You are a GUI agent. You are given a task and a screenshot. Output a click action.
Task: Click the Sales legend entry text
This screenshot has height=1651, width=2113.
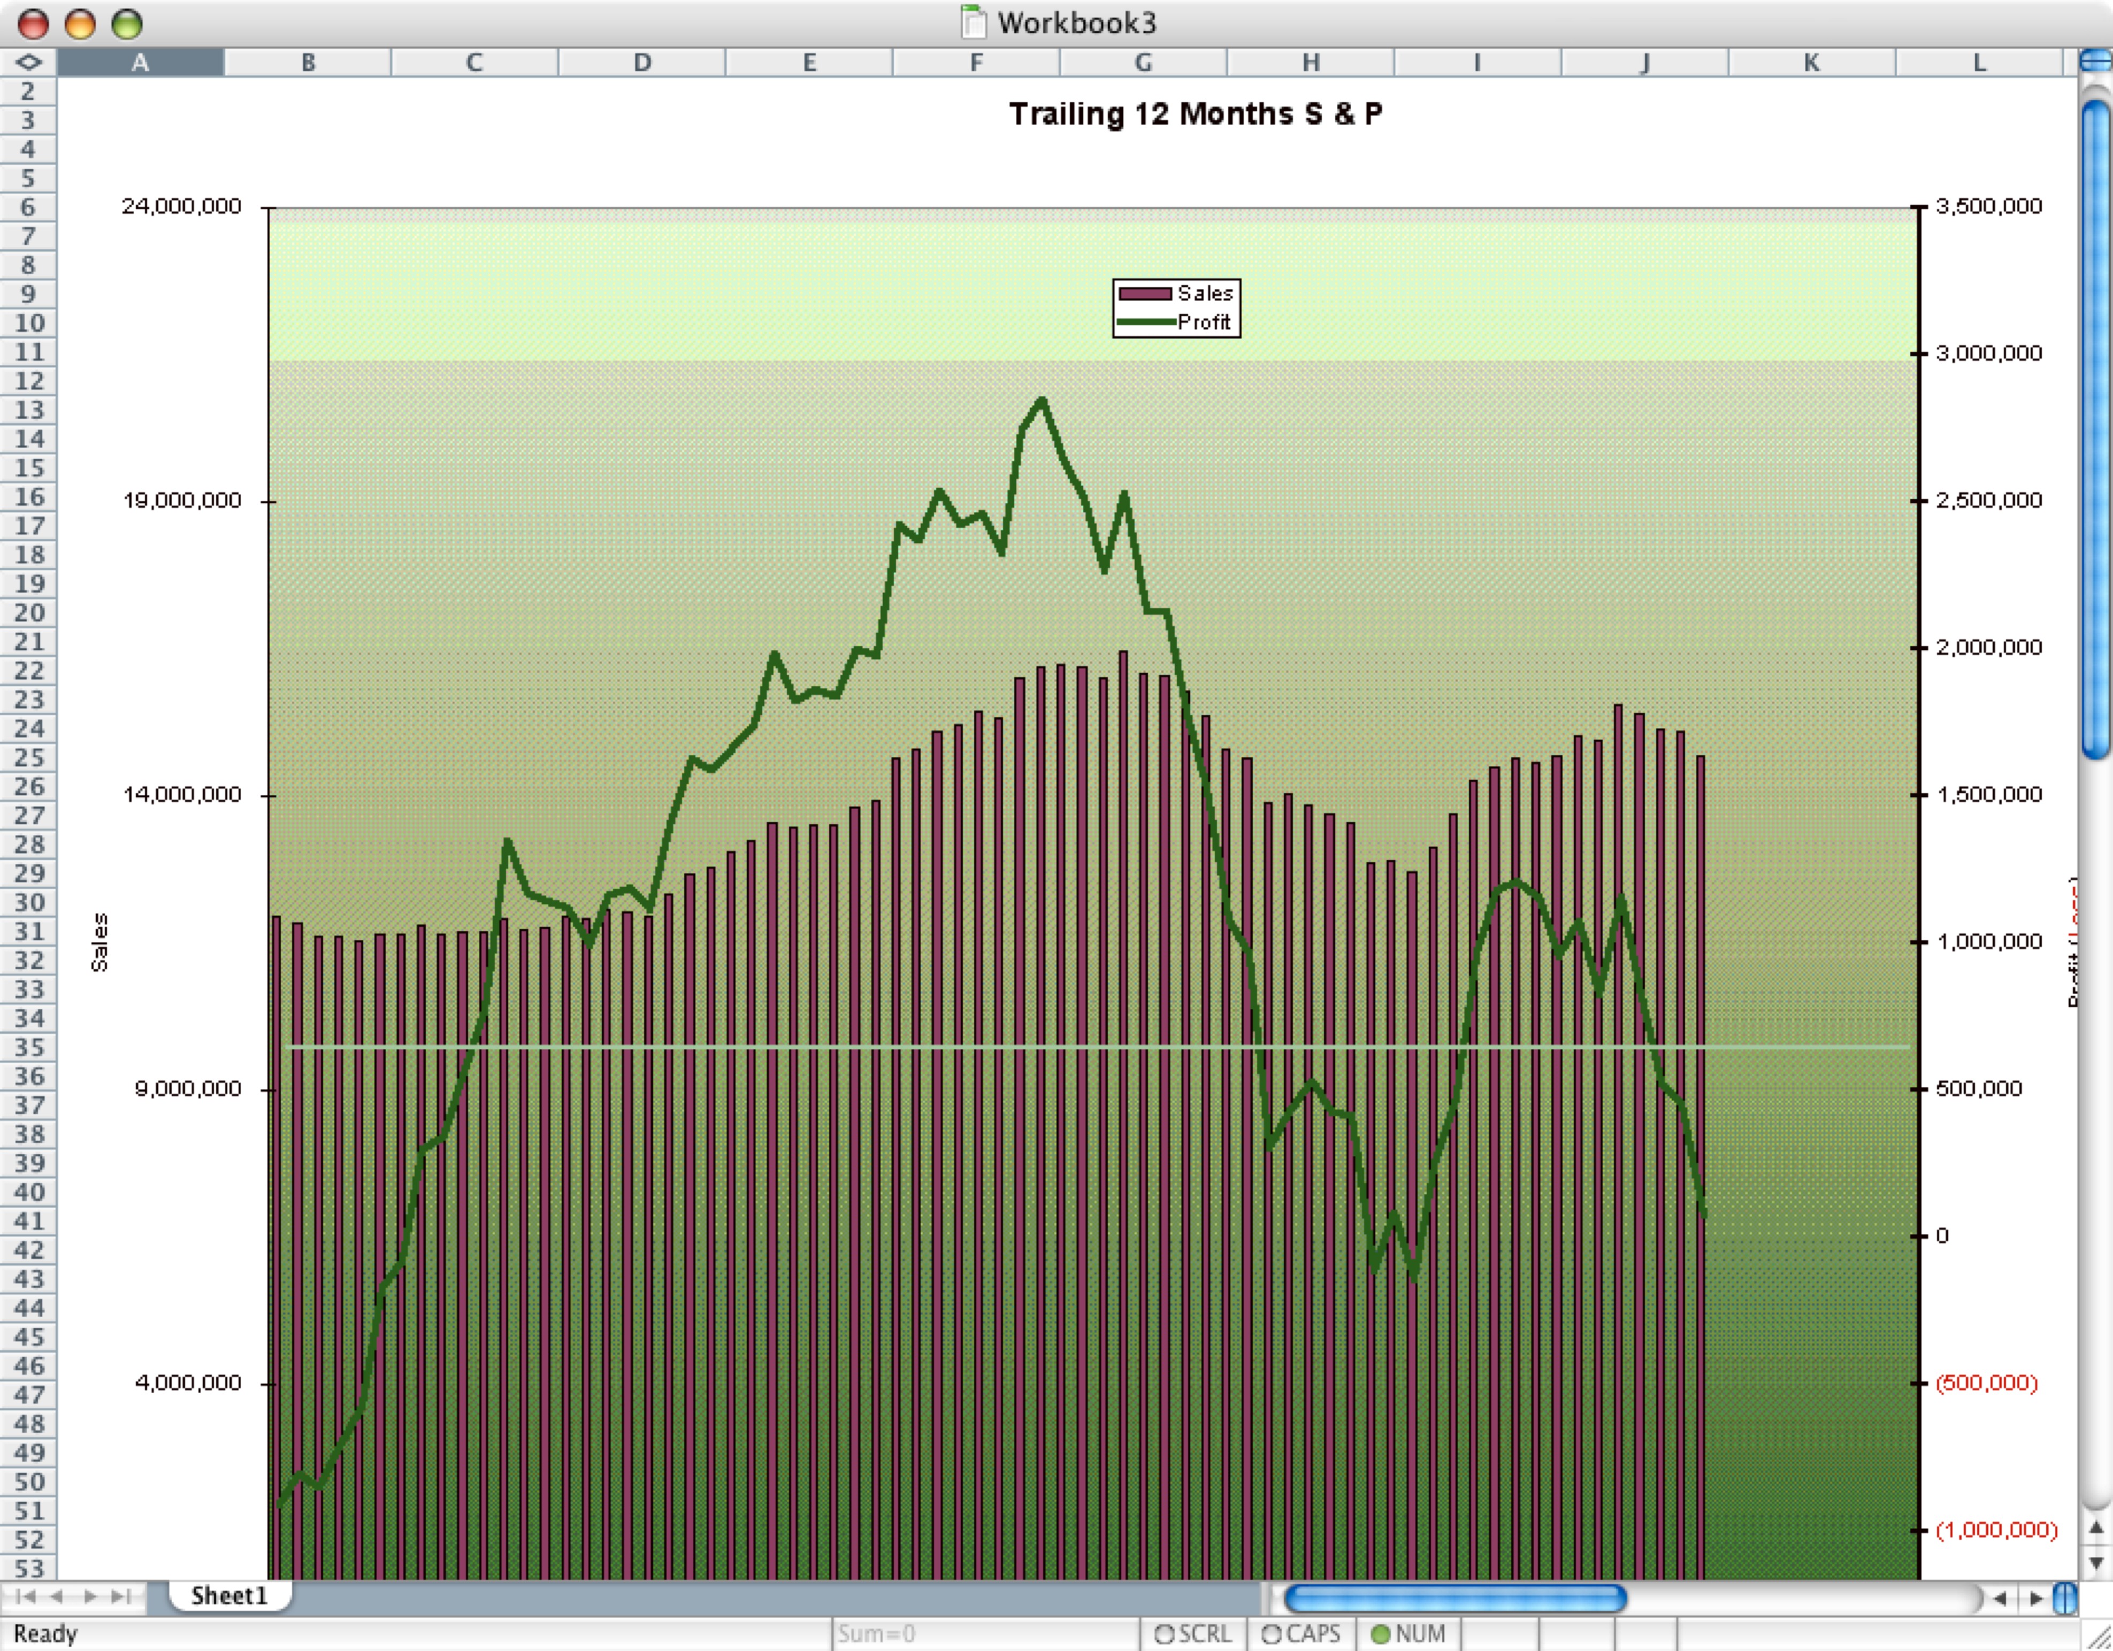coord(1206,293)
